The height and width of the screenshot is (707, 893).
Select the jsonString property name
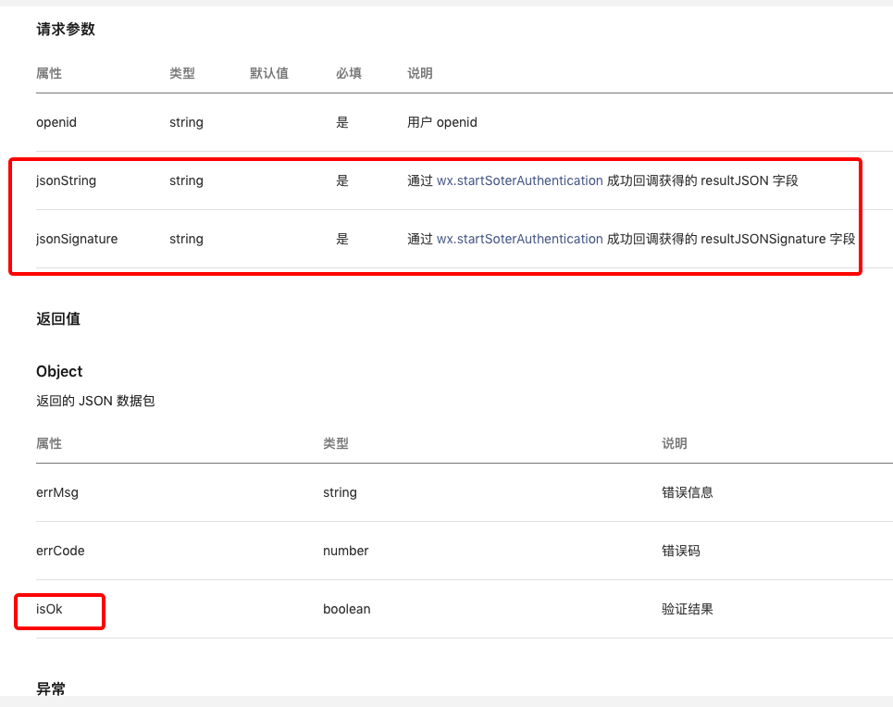coord(66,180)
